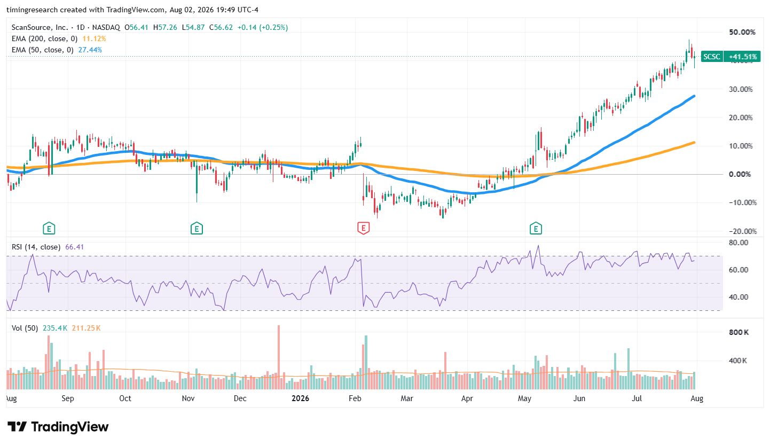
Task: Click the Oct label on the time axis
Action: click(125, 398)
